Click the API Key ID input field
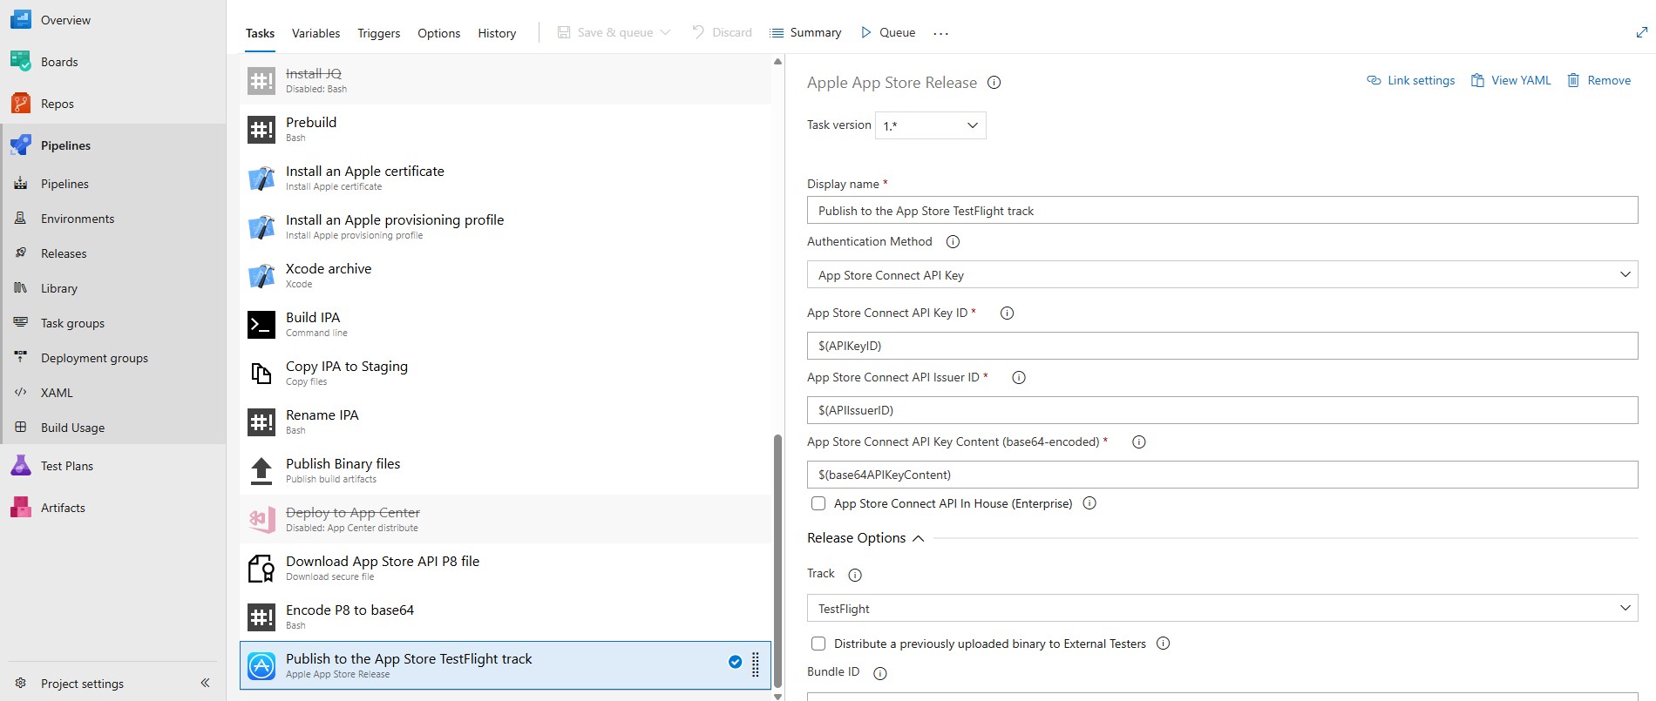Image resolution: width=1656 pixels, height=701 pixels. (1222, 345)
